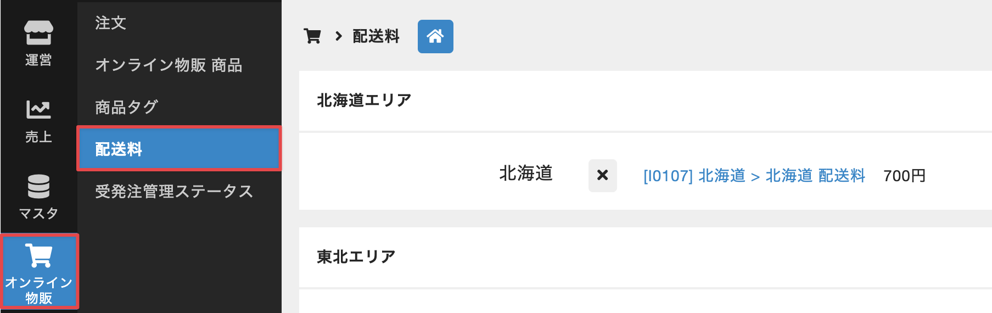
Task: Click the 北海道エリア section header
Action: click(x=364, y=100)
